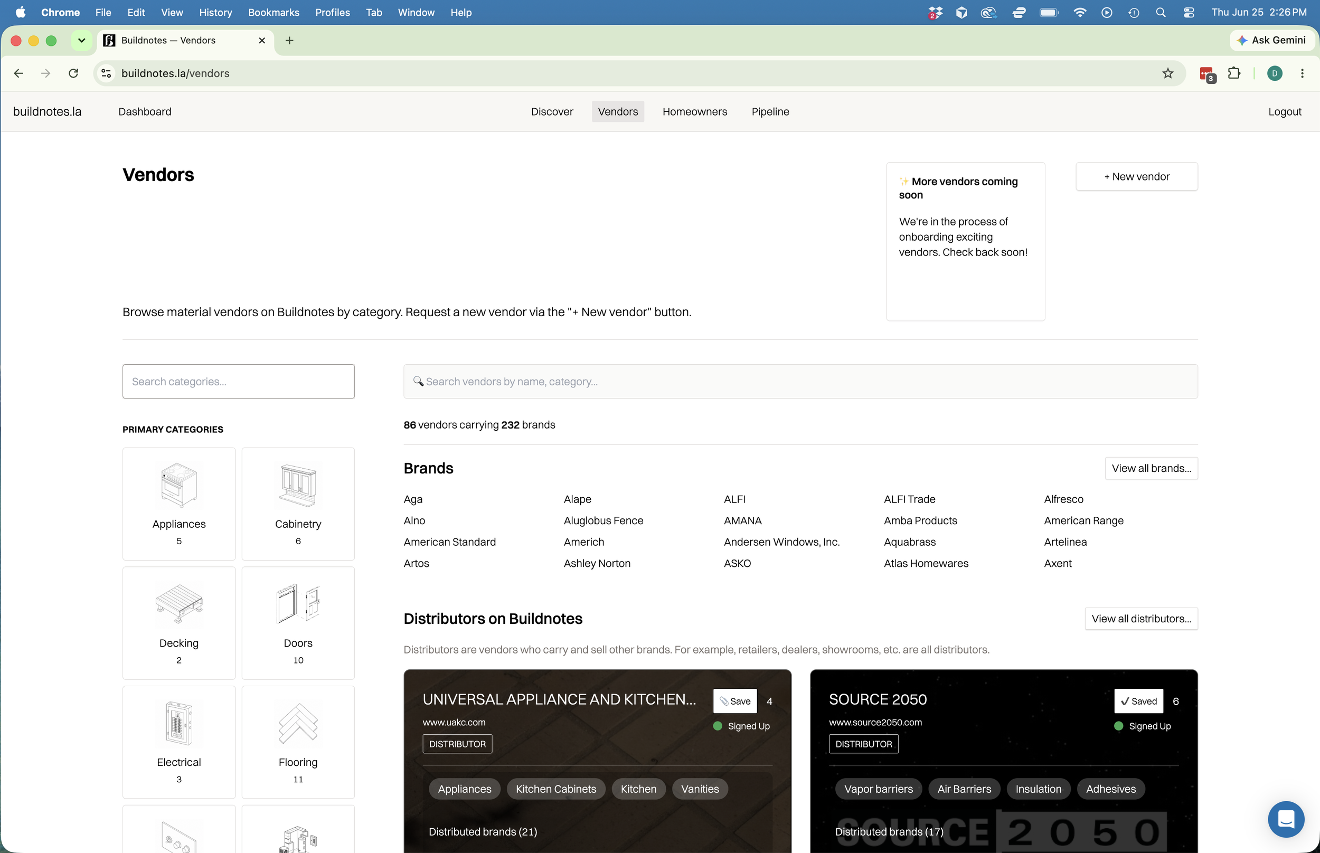The width and height of the screenshot is (1320, 853).
Task: Open the Profiles menu
Action: pyautogui.click(x=332, y=12)
